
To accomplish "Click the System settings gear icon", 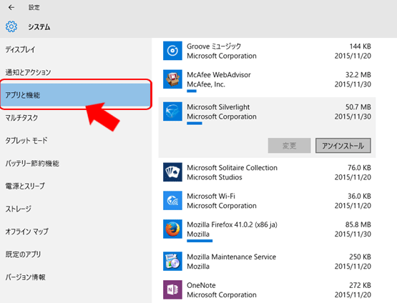I will [11, 26].
